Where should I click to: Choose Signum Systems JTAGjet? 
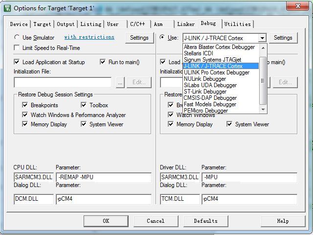click(x=221, y=60)
